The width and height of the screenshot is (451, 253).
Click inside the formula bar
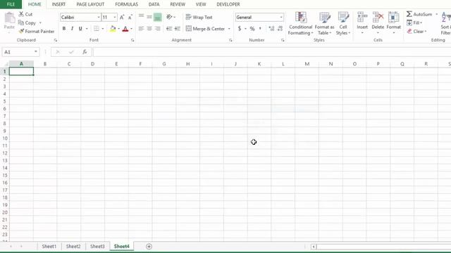tap(272, 52)
